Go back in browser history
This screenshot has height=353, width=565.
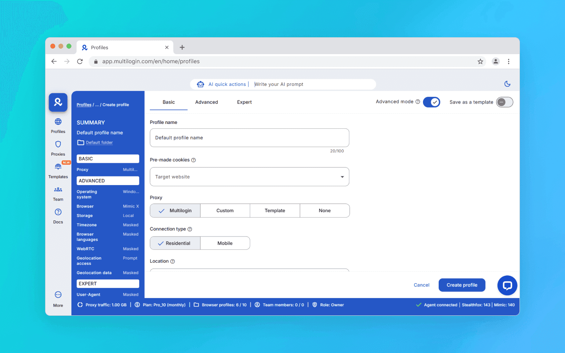[54, 62]
